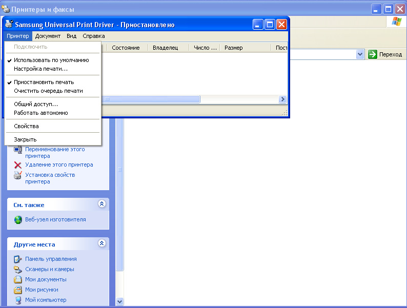Collapse the 'См. также' panel section
The width and height of the screenshot is (407, 308).
point(101,204)
